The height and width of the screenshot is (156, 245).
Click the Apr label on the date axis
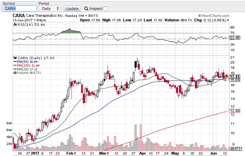[x=142, y=153]
